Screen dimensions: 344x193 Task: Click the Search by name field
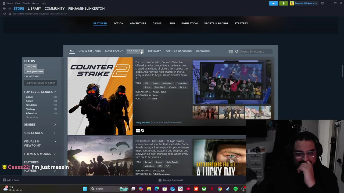pyautogui.click(x=255, y=51)
